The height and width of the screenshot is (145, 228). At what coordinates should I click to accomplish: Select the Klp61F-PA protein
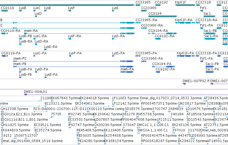click(186, 56)
